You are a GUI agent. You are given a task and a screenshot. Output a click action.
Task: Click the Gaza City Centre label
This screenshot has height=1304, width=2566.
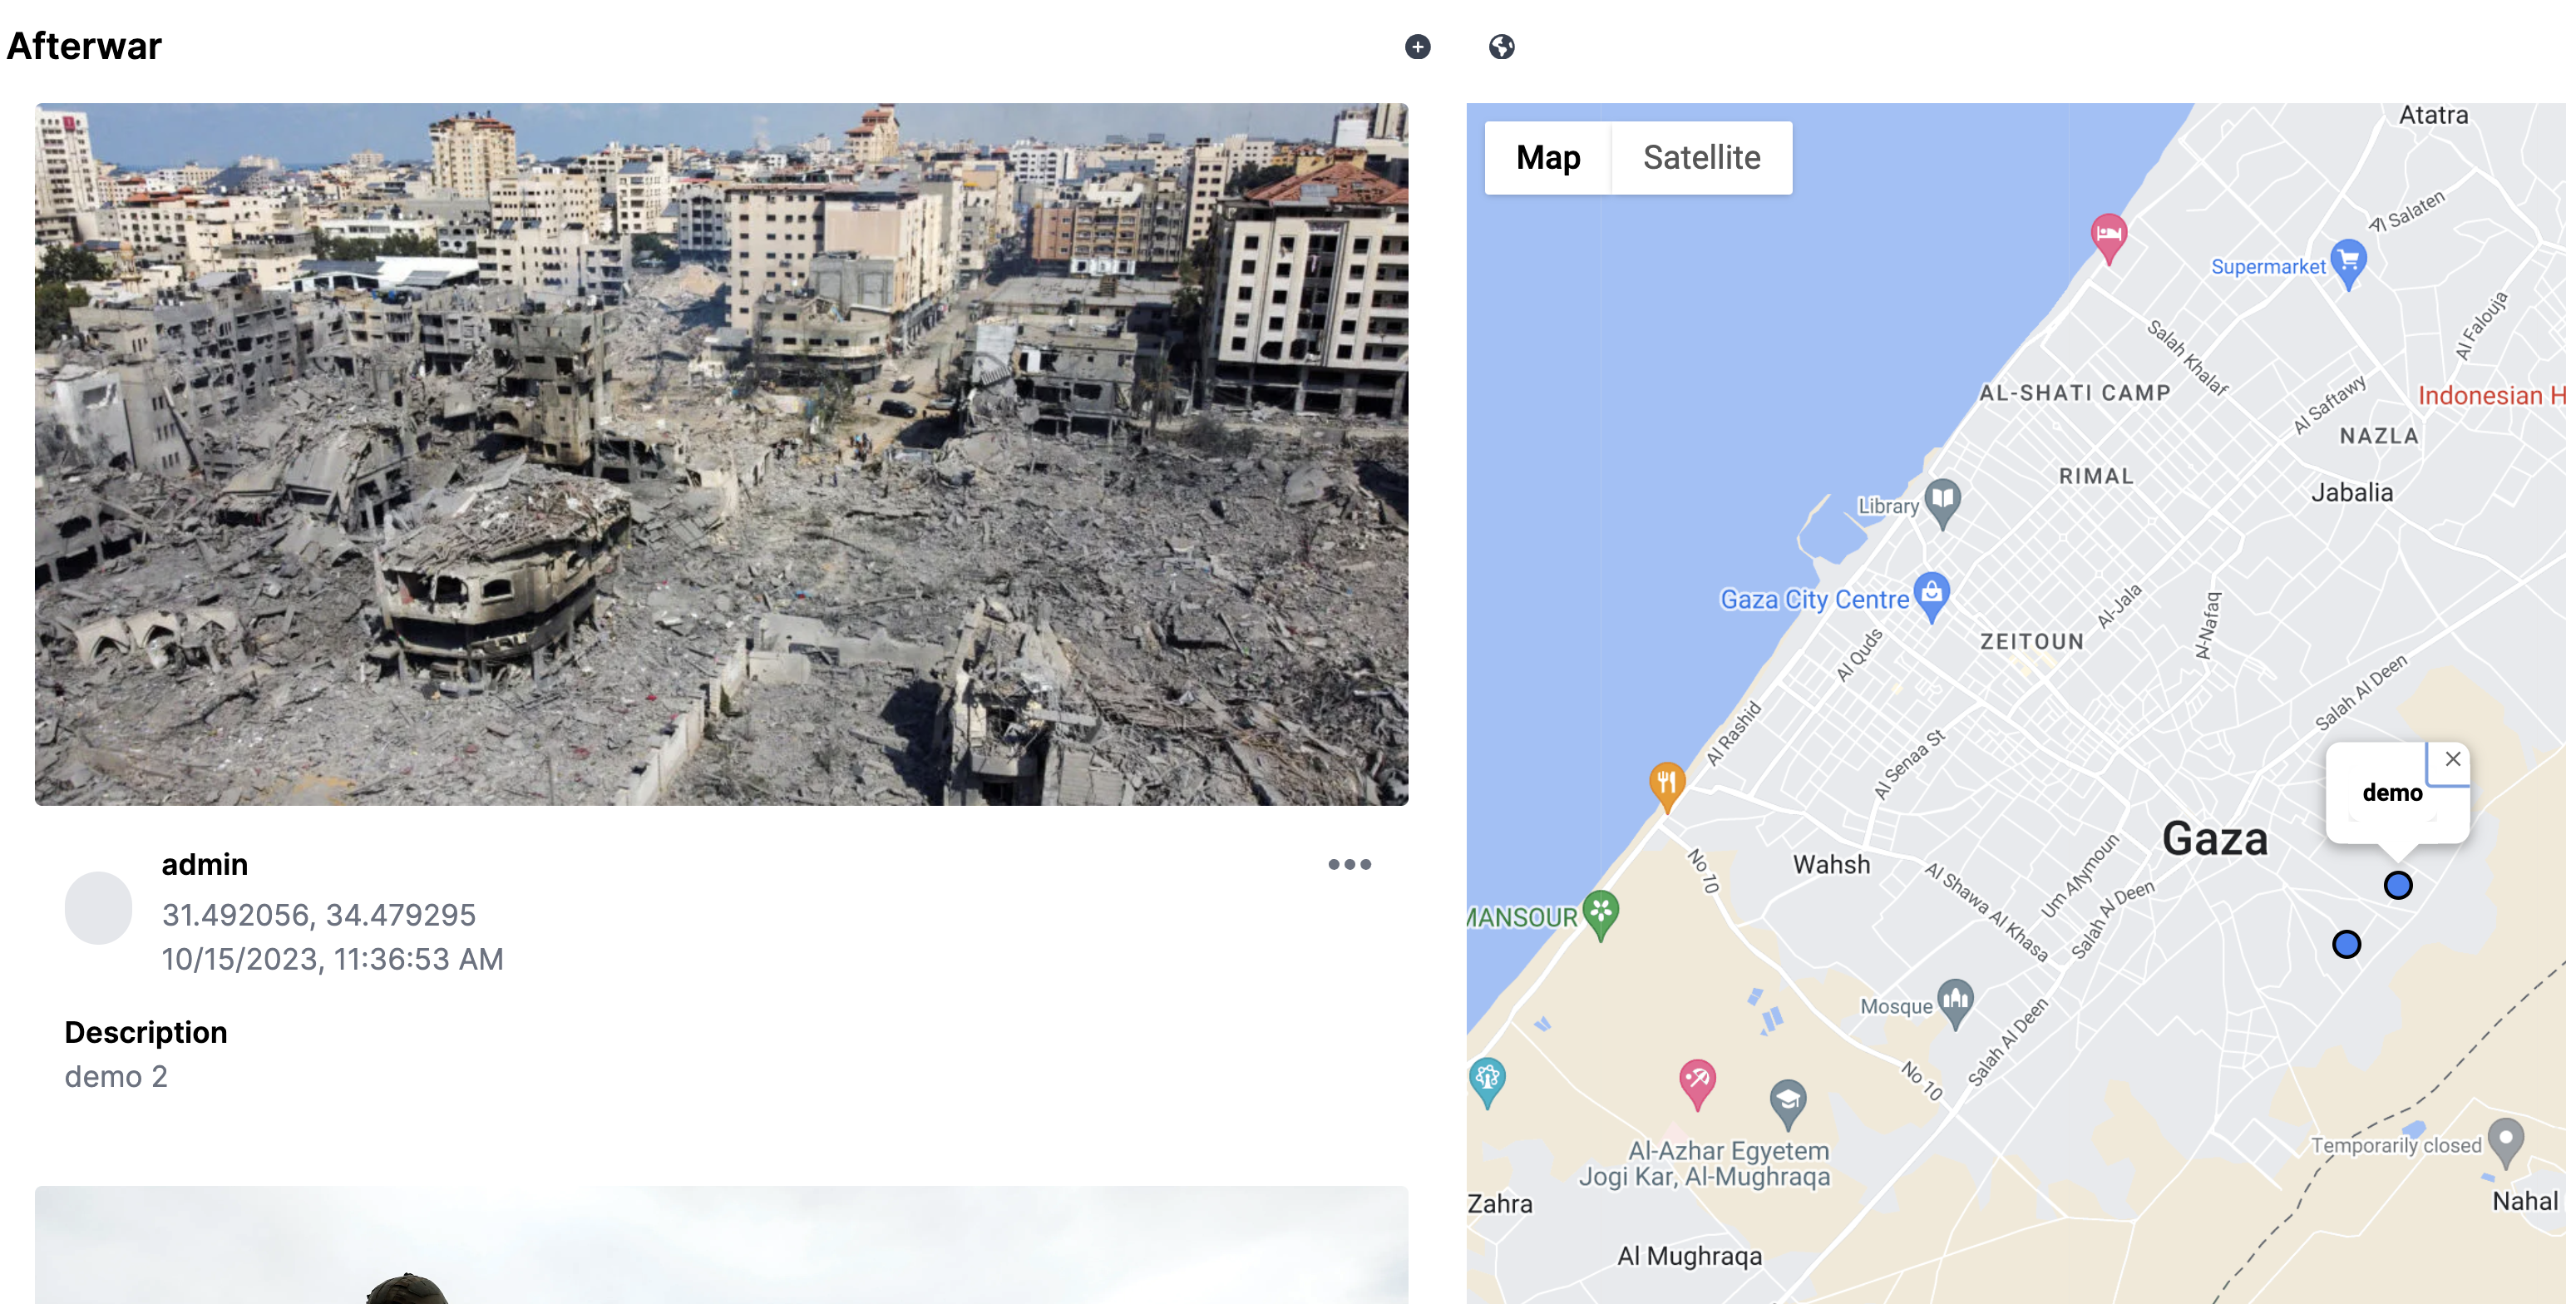coord(1814,599)
